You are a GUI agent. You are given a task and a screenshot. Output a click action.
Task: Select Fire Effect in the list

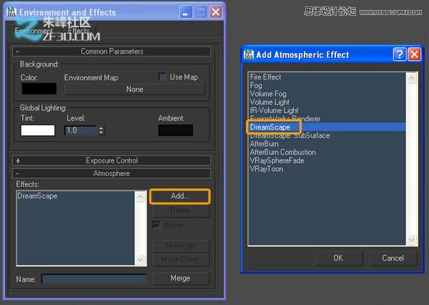265,77
